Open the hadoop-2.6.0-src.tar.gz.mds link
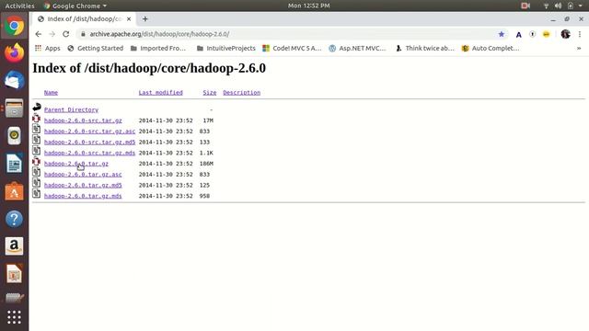 click(x=89, y=153)
